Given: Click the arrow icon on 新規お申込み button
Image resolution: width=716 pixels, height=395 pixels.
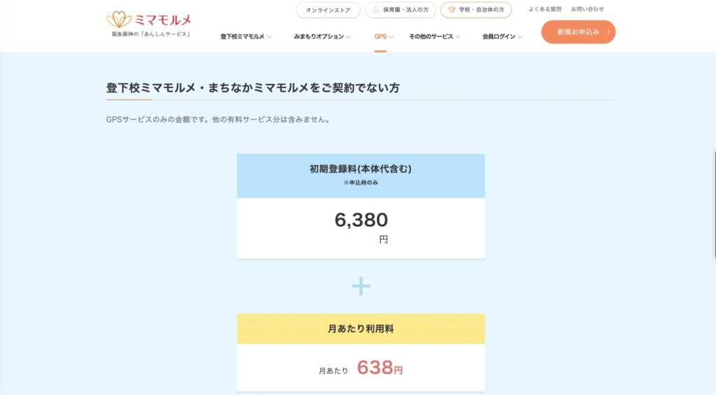Looking at the screenshot, I should coord(608,32).
